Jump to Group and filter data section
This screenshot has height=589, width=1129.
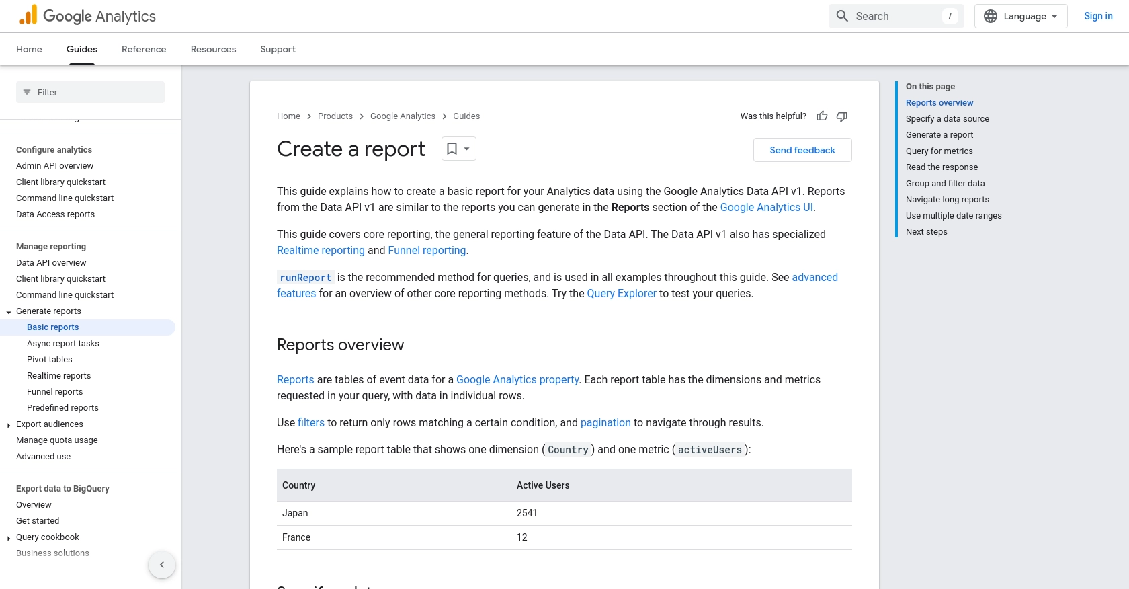(x=946, y=184)
